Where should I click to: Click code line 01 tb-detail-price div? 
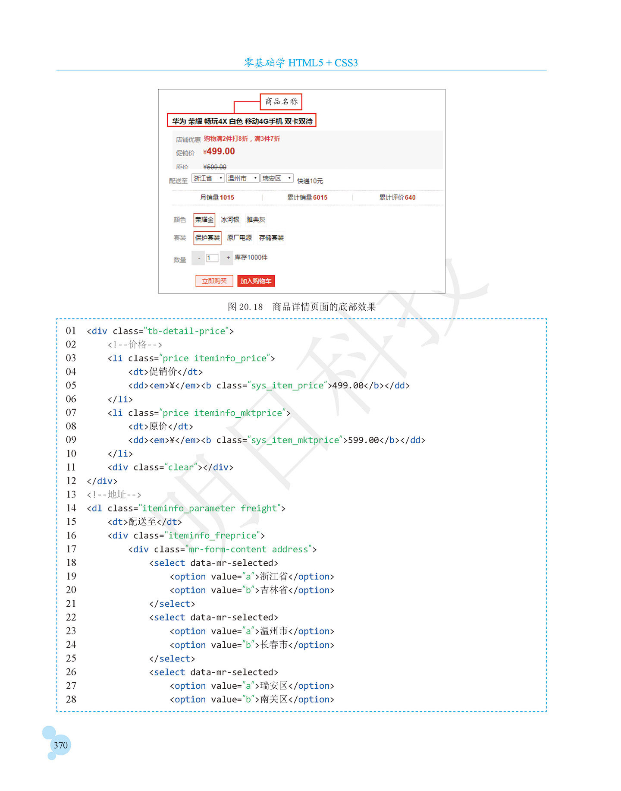160,331
